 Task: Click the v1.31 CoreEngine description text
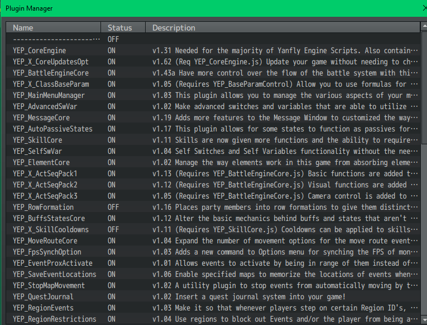pyautogui.click(x=285, y=50)
